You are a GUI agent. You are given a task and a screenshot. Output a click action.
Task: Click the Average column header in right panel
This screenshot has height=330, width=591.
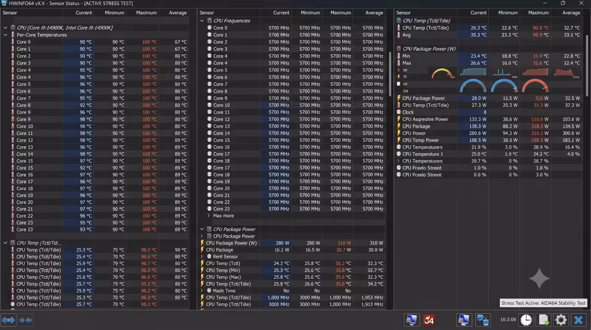click(x=571, y=13)
